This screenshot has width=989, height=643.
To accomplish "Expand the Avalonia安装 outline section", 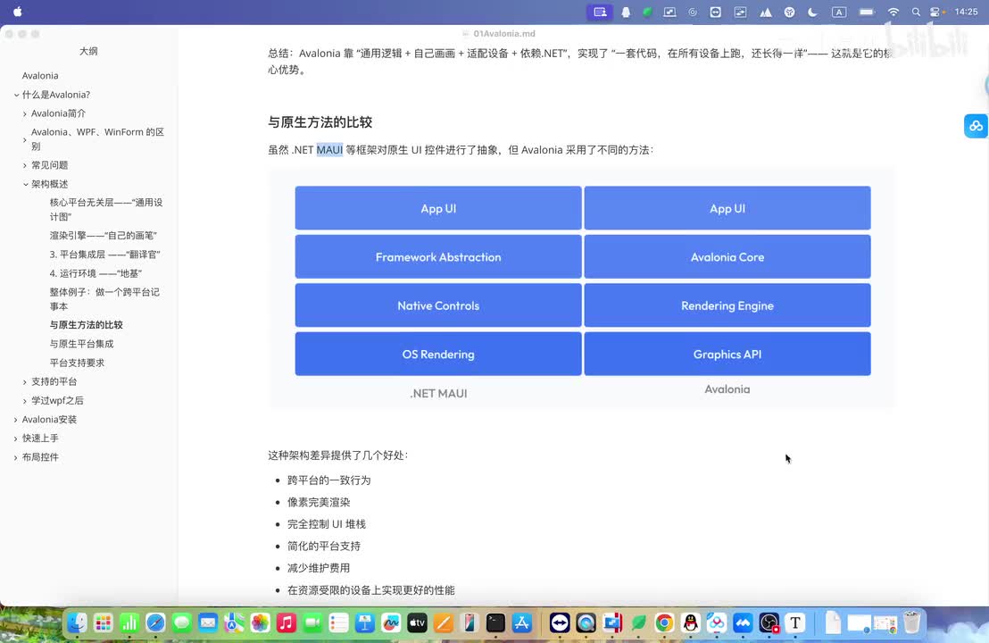I will click(x=16, y=420).
